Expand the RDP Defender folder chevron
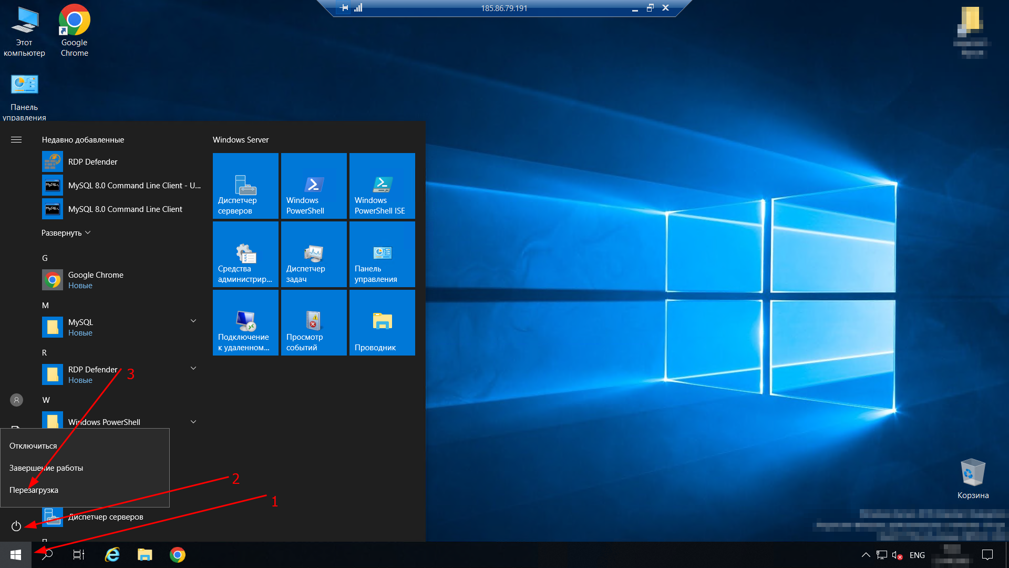Image resolution: width=1009 pixels, height=568 pixels. (193, 368)
